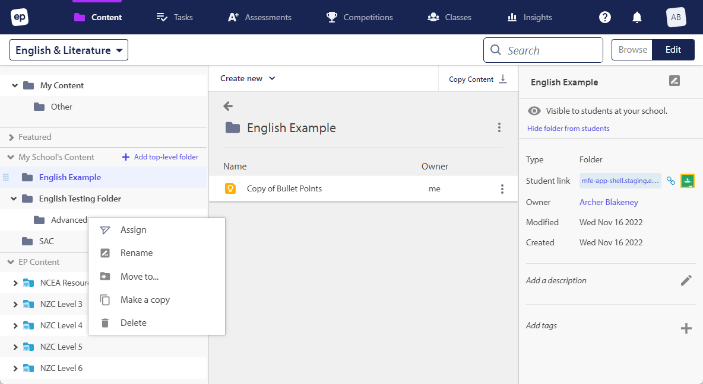
Task: Click the help question mark icon
Action: tap(605, 17)
